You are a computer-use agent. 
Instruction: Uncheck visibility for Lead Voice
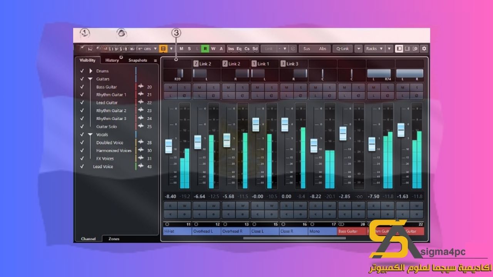(82, 167)
